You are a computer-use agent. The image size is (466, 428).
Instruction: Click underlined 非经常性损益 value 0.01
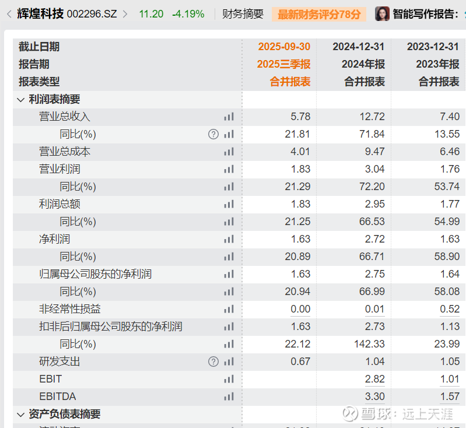click(375, 309)
